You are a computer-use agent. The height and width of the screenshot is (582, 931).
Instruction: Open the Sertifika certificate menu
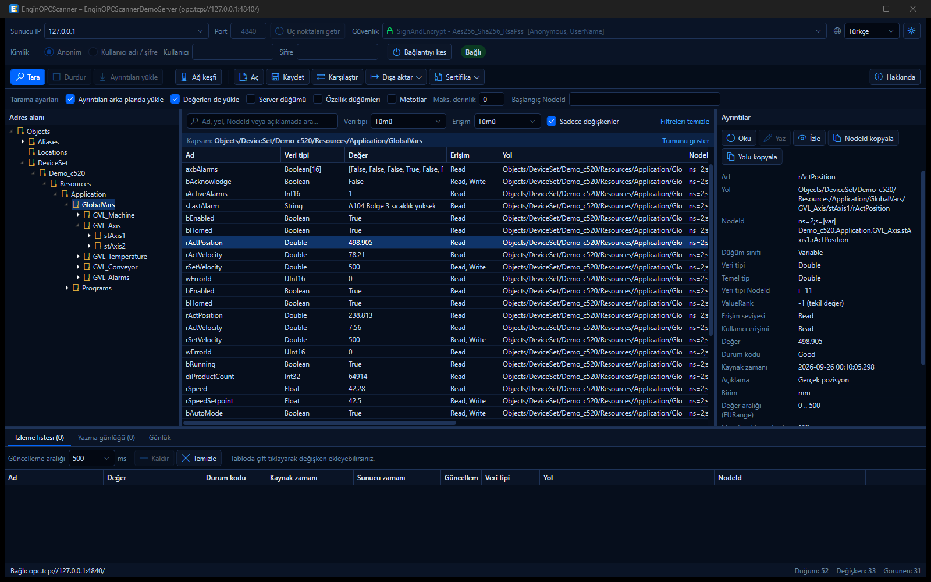(x=457, y=77)
